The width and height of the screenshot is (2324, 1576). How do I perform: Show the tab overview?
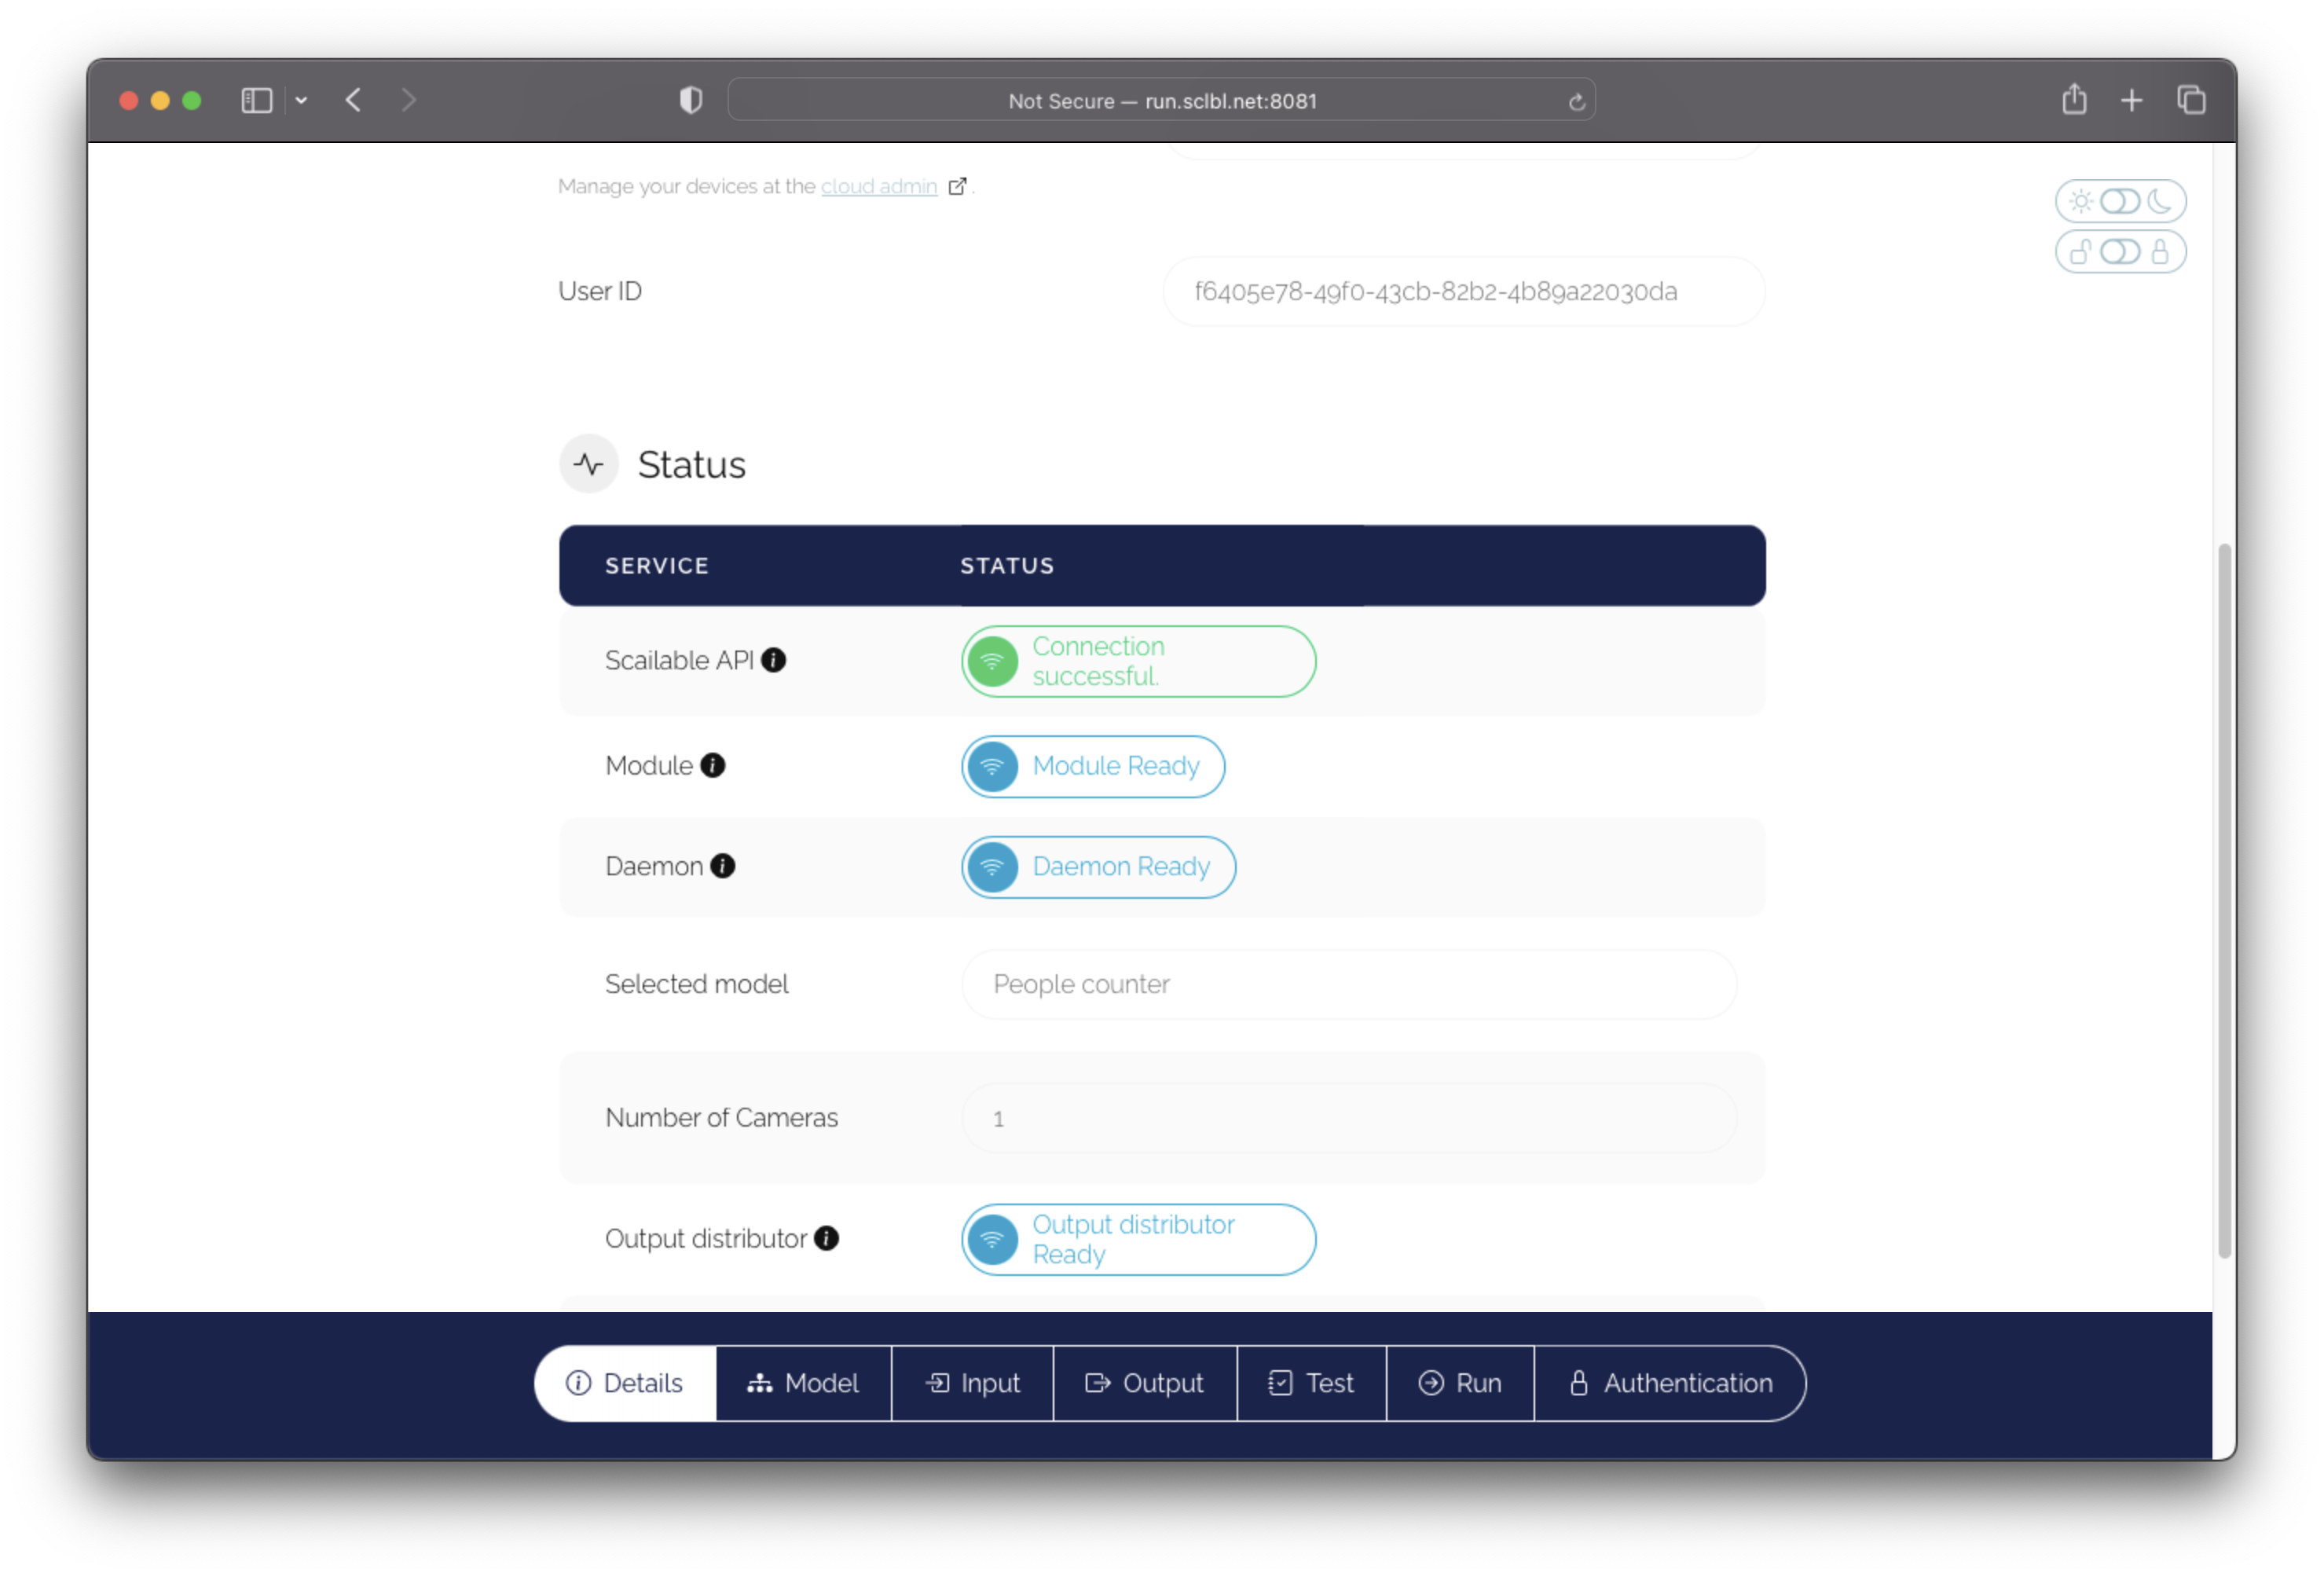coord(2190,100)
